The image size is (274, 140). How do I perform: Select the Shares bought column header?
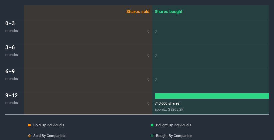pyautogui.click(x=168, y=12)
